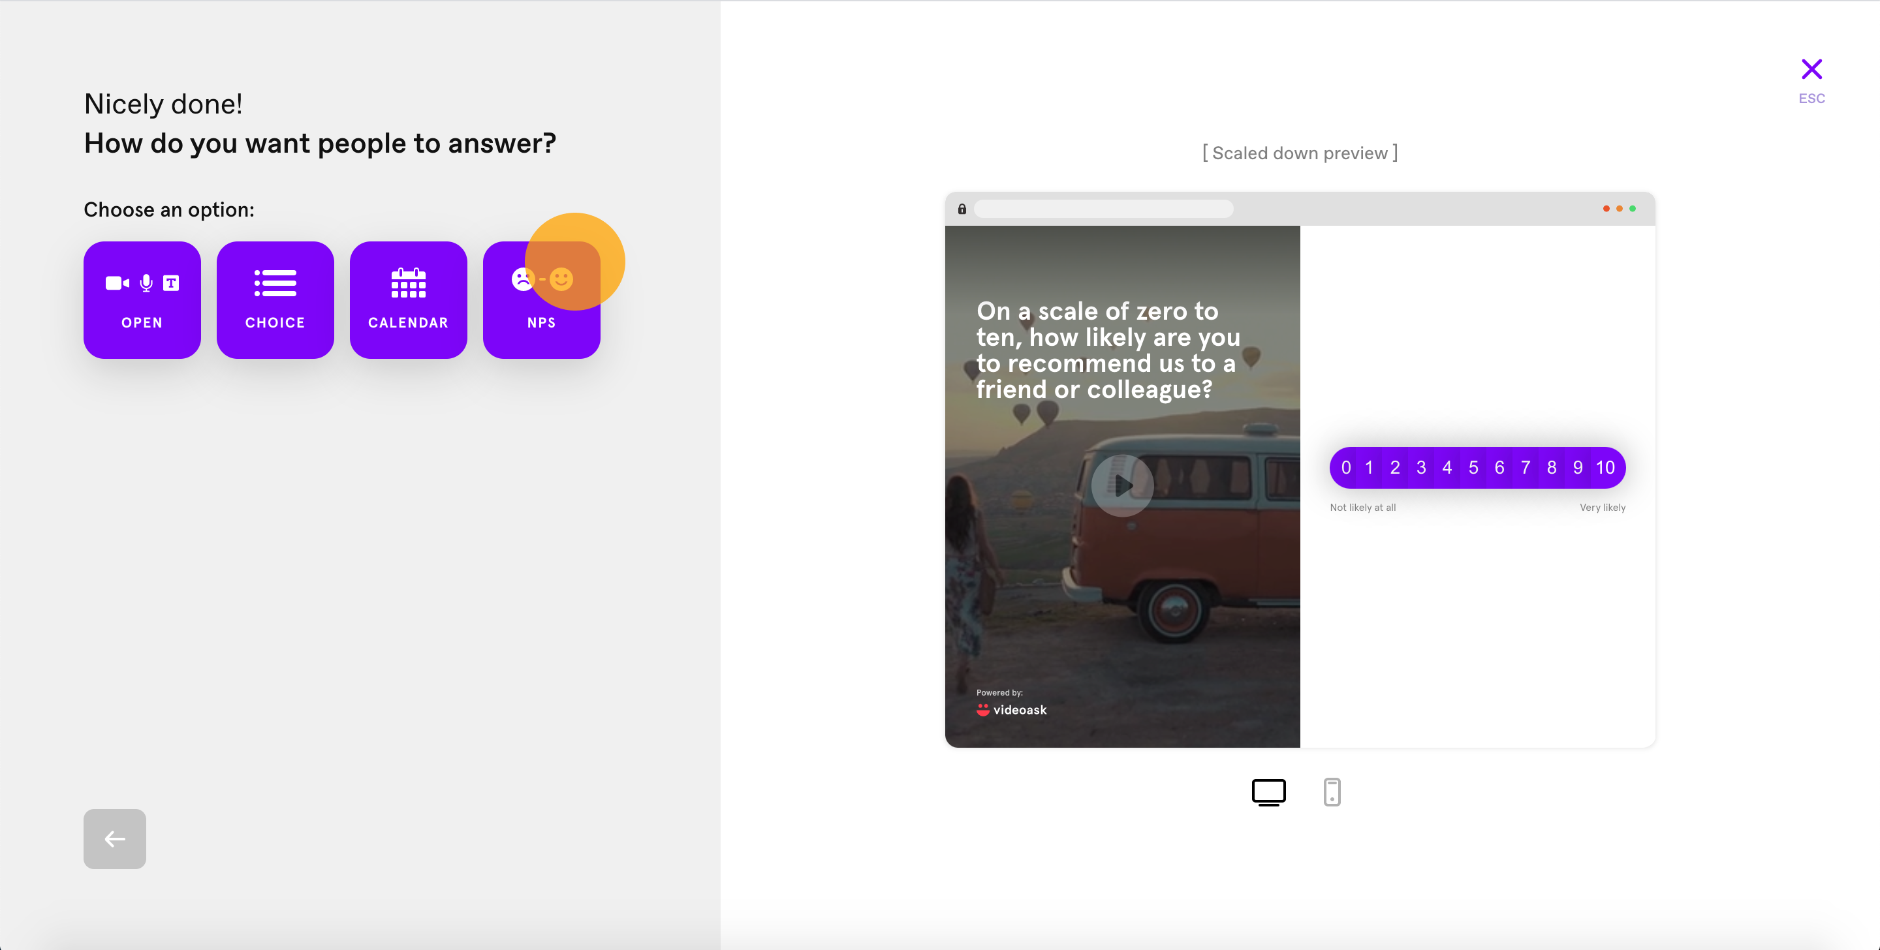
Task: Close the dialog with the X icon
Action: pyautogui.click(x=1811, y=69)
